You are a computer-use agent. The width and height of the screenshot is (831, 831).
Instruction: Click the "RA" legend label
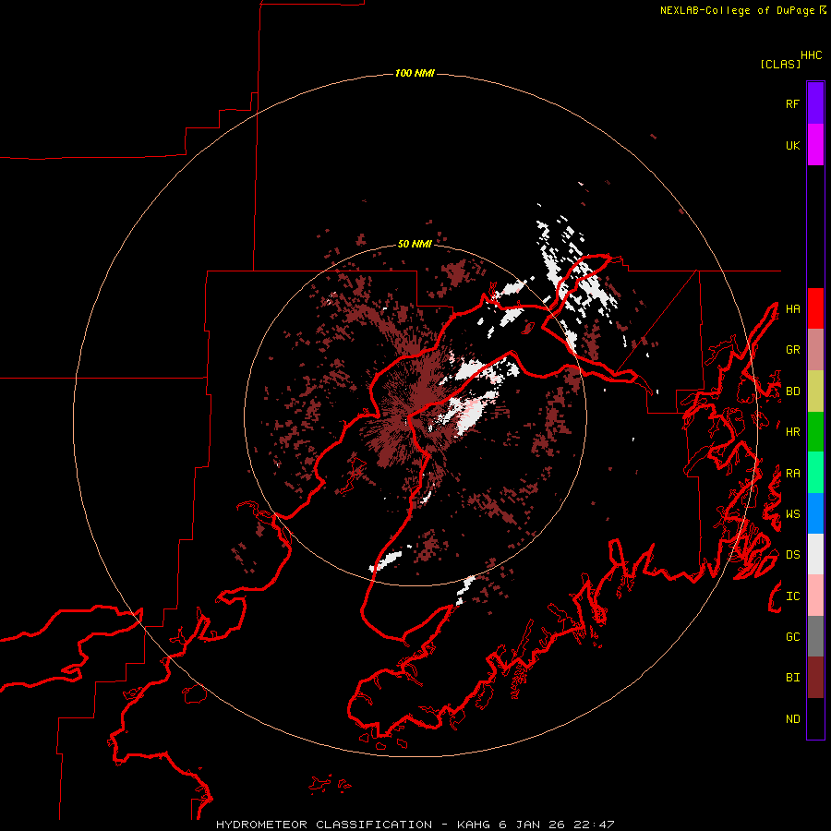pos(792,474)
